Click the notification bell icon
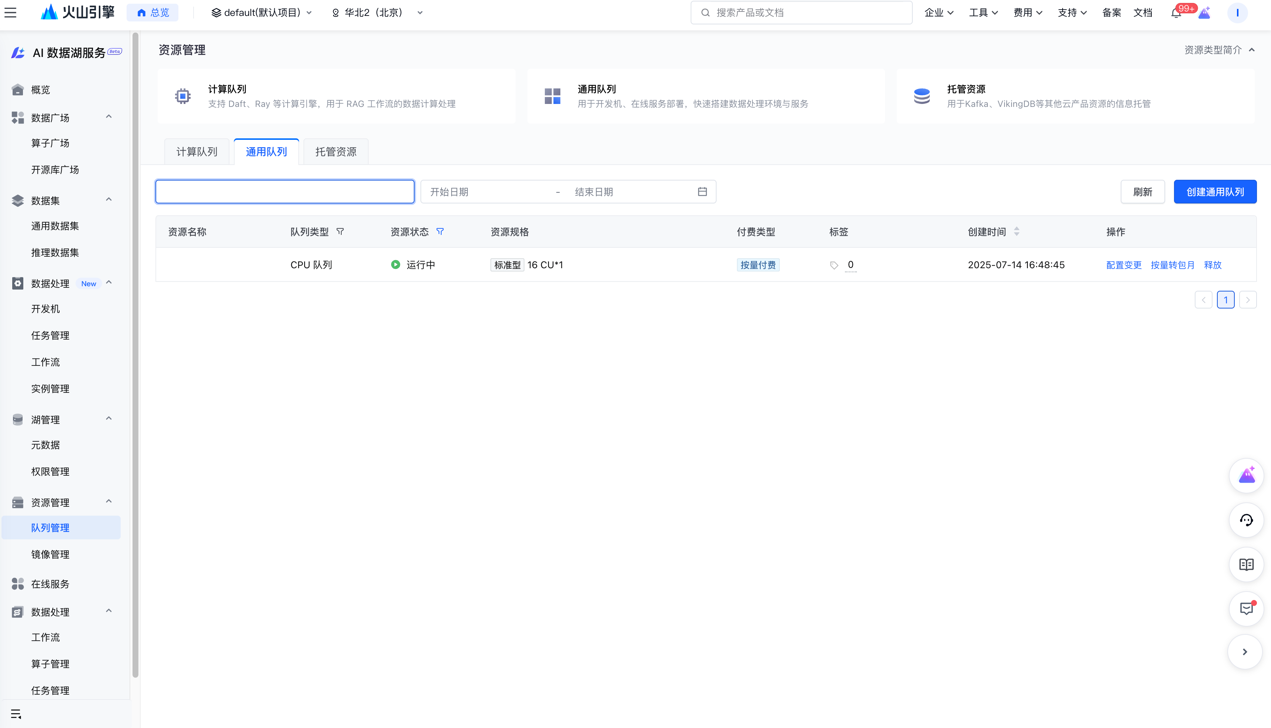The height and width of the screenshot is (728, 1271). (x=1176, y=13)
